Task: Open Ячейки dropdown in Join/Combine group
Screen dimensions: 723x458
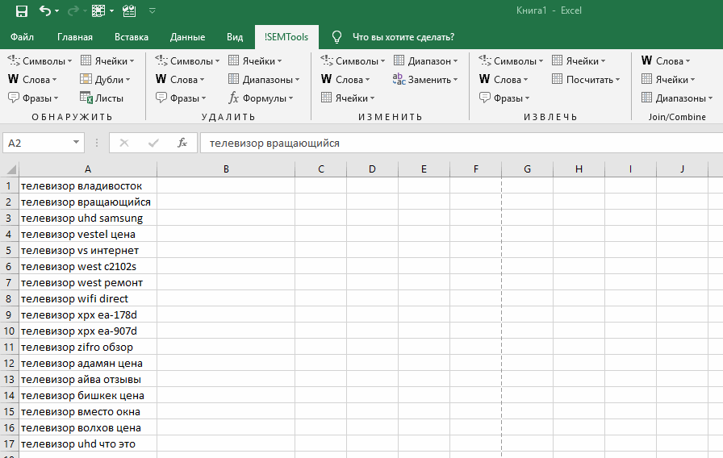Action: (668, 79)
